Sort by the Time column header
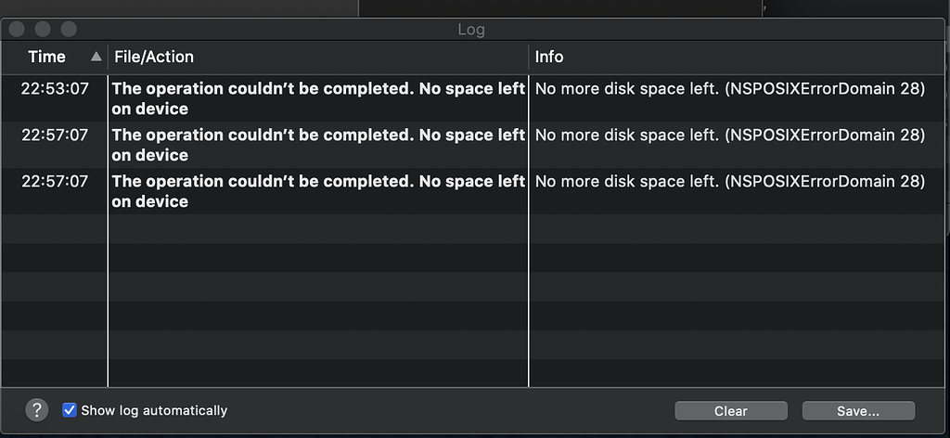The height and width of the screenshot is (438, 950). tap(46, 57)
